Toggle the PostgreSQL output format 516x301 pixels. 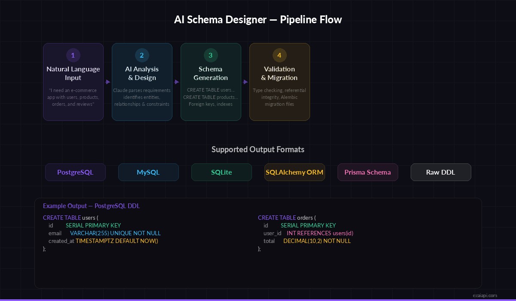(x=75, y=172)
